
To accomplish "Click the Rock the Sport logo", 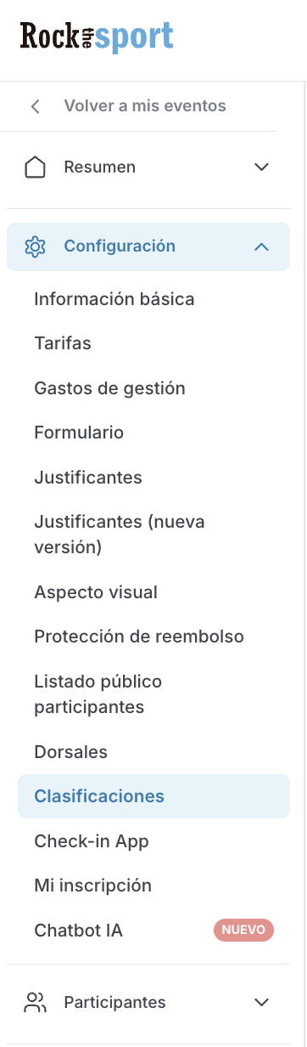I will (x=97, y=37).
